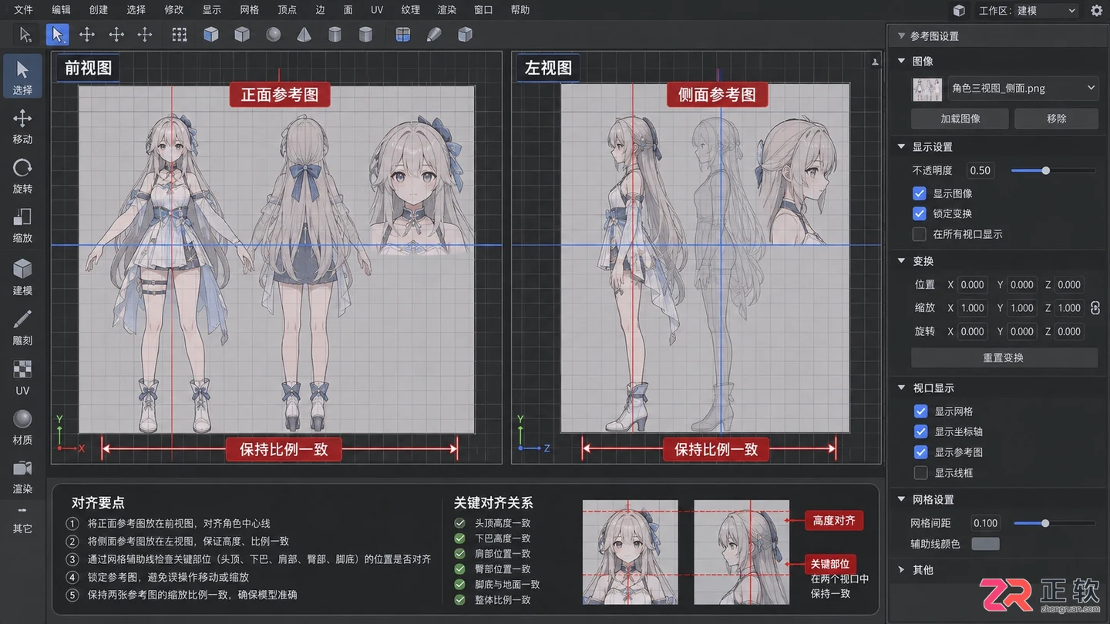Screen dimensions: 1110x624
Task: Enable 在所有视口显示 checkbox
Action: 919,234
